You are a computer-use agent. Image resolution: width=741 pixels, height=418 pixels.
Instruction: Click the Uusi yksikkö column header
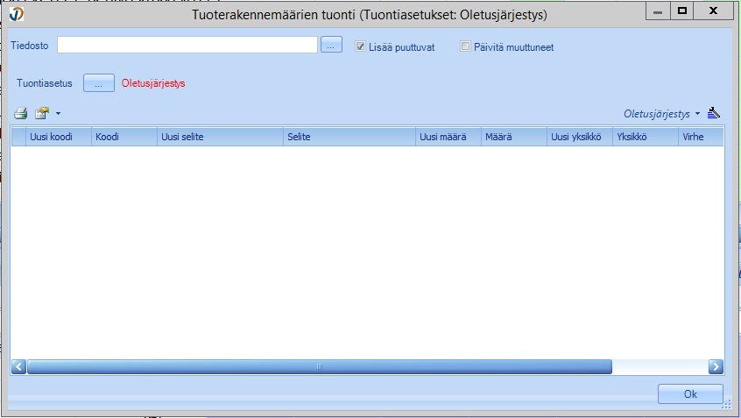580,137
